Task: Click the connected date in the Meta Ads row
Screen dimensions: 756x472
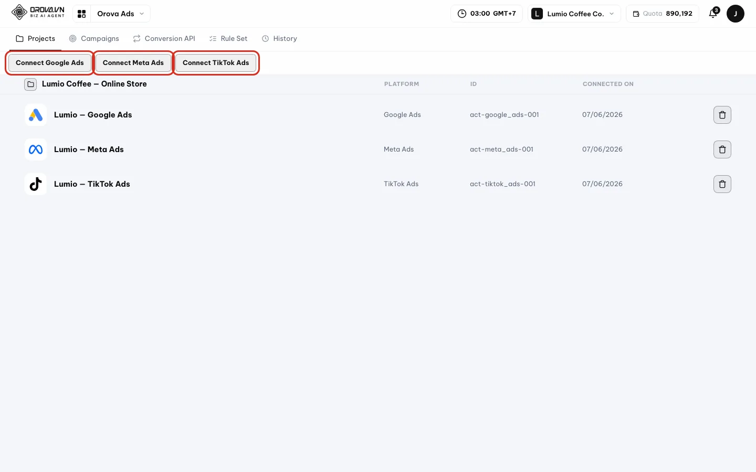Action: pos(602,149)
